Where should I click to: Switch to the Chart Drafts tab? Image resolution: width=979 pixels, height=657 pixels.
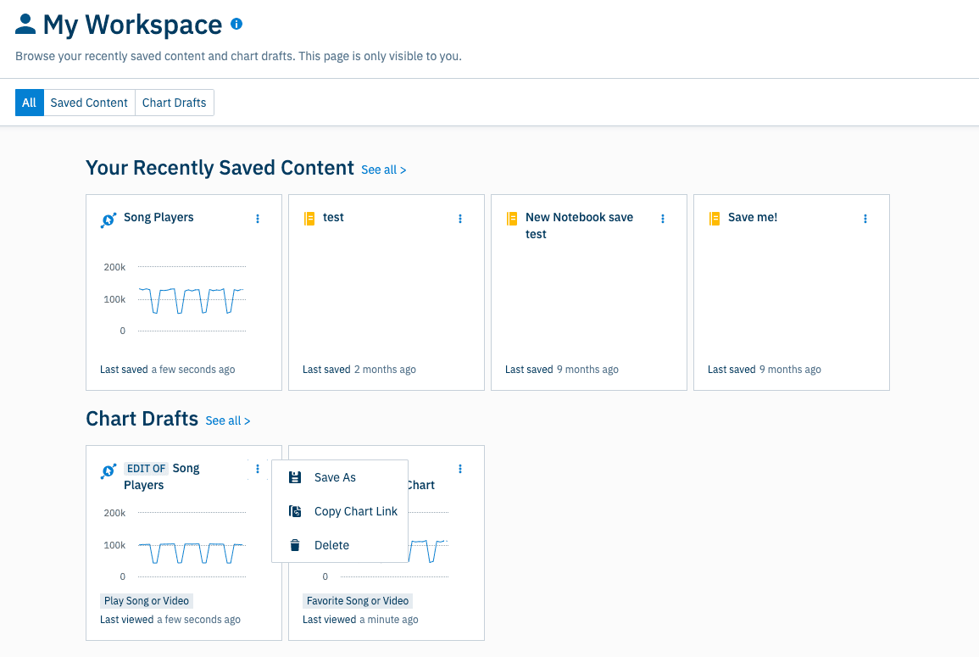tap(174, 103)
